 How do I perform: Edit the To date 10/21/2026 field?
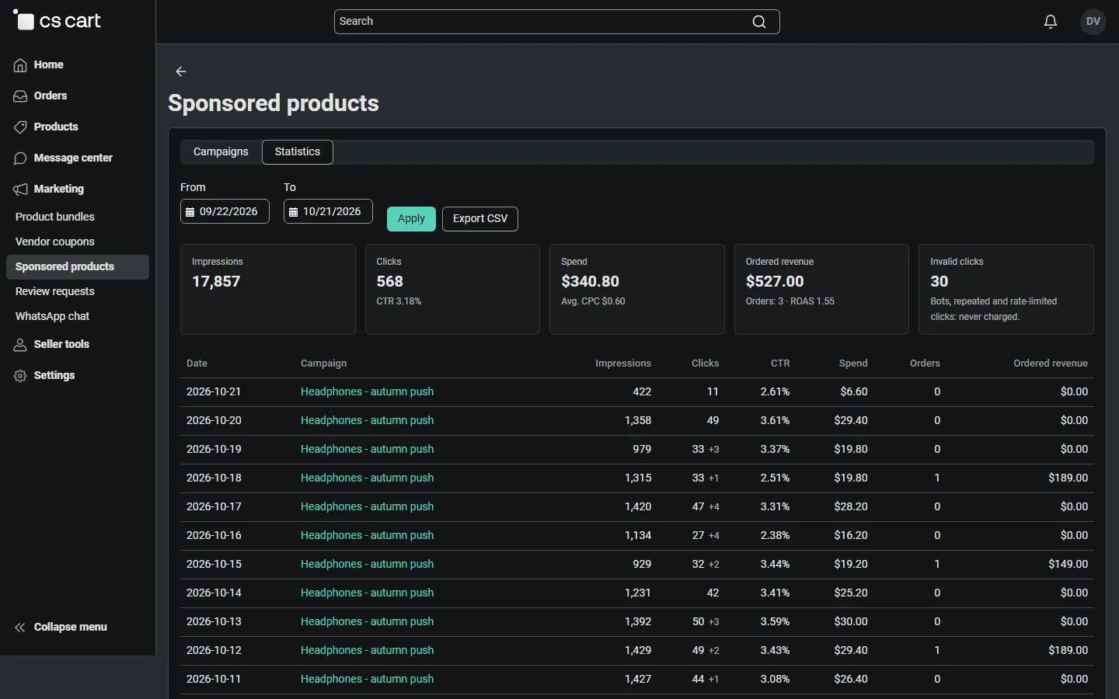pyautogui.click(x=328, y=211)
